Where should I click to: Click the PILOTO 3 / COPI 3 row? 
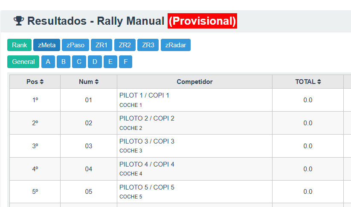click(147, 141)
